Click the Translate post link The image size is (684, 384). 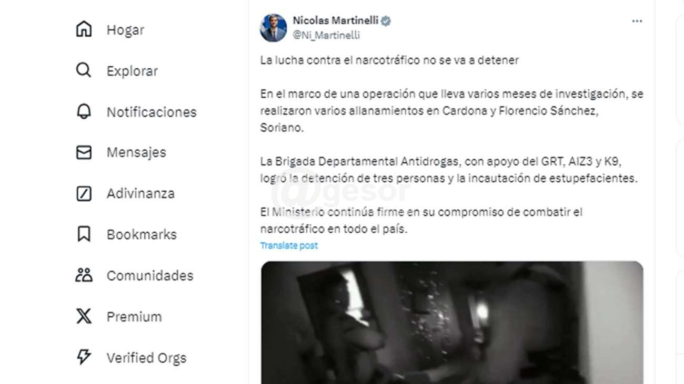coord(289,245)
